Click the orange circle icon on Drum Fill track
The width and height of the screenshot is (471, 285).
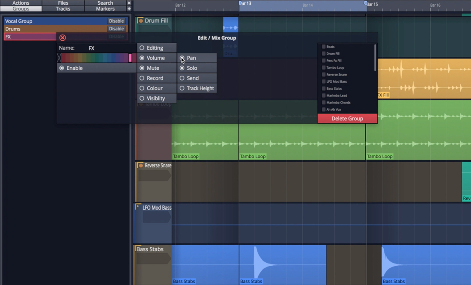140,21
